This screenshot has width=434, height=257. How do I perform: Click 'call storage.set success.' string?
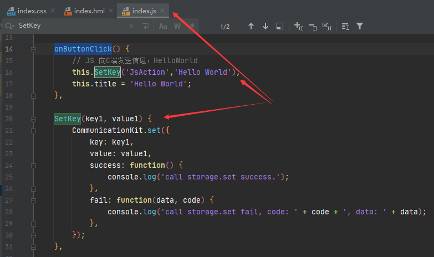pos(220,177)
